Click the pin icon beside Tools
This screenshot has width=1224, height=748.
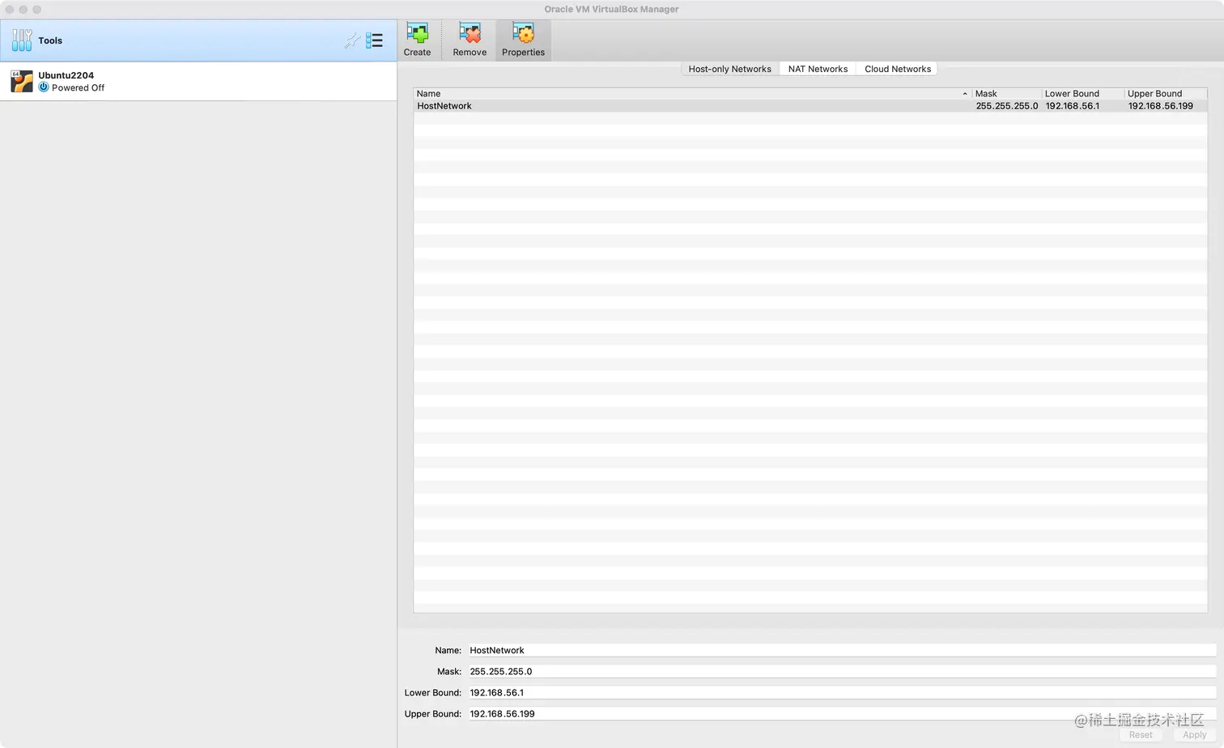pyautogui.click(x=352, y=40)
